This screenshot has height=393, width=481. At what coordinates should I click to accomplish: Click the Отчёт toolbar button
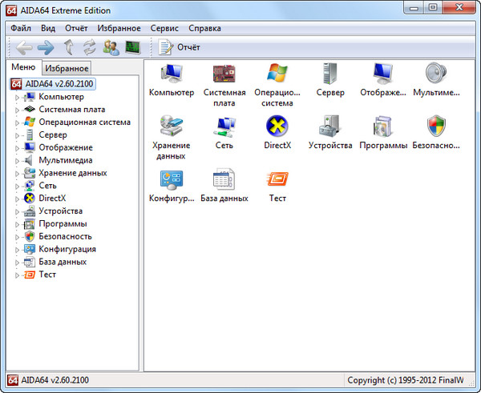(x=180, y=47)
